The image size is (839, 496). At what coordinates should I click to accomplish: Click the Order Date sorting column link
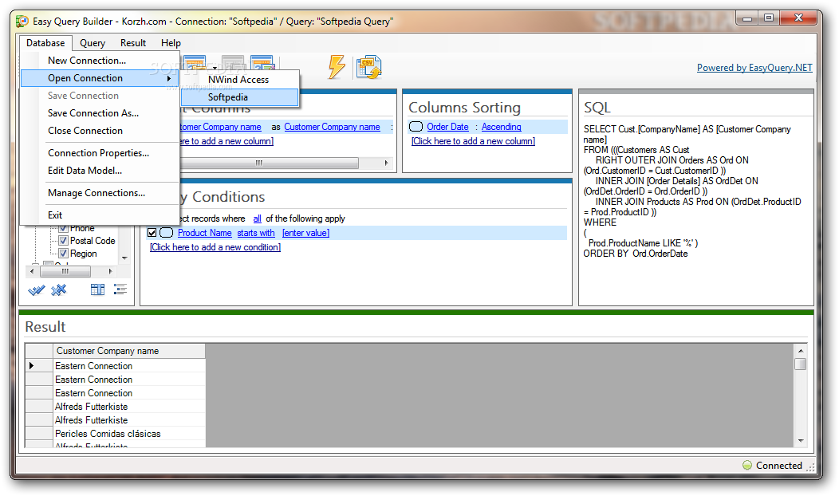point(447,127)
